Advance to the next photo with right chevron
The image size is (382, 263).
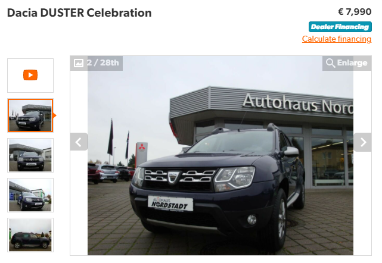pos(363,142)
